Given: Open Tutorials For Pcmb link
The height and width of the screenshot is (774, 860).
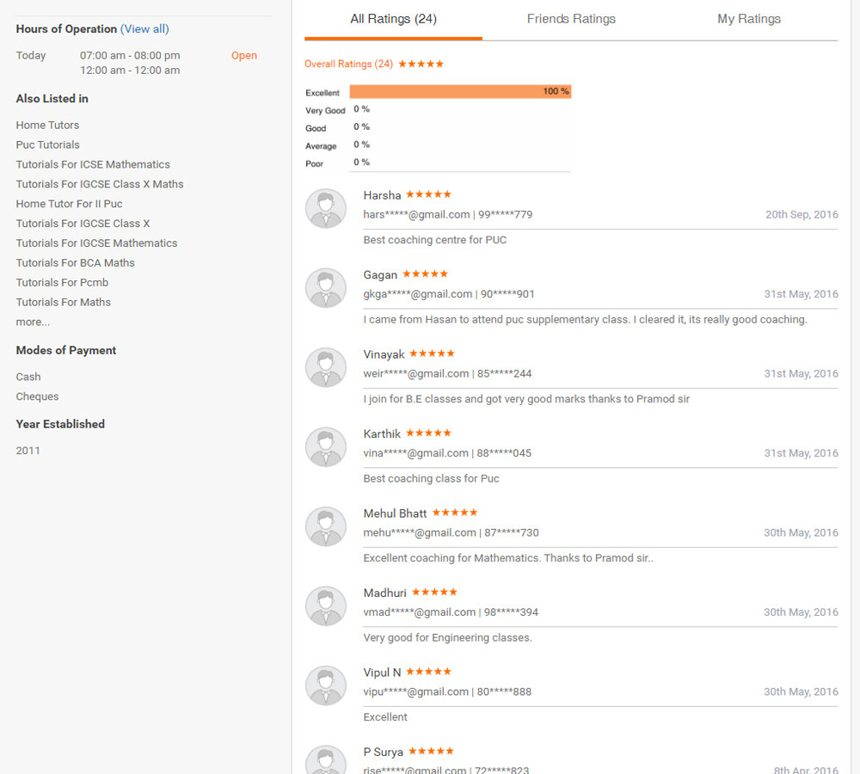Looking at the screenshot, I should pyautogui.click(x=62, y=282).
